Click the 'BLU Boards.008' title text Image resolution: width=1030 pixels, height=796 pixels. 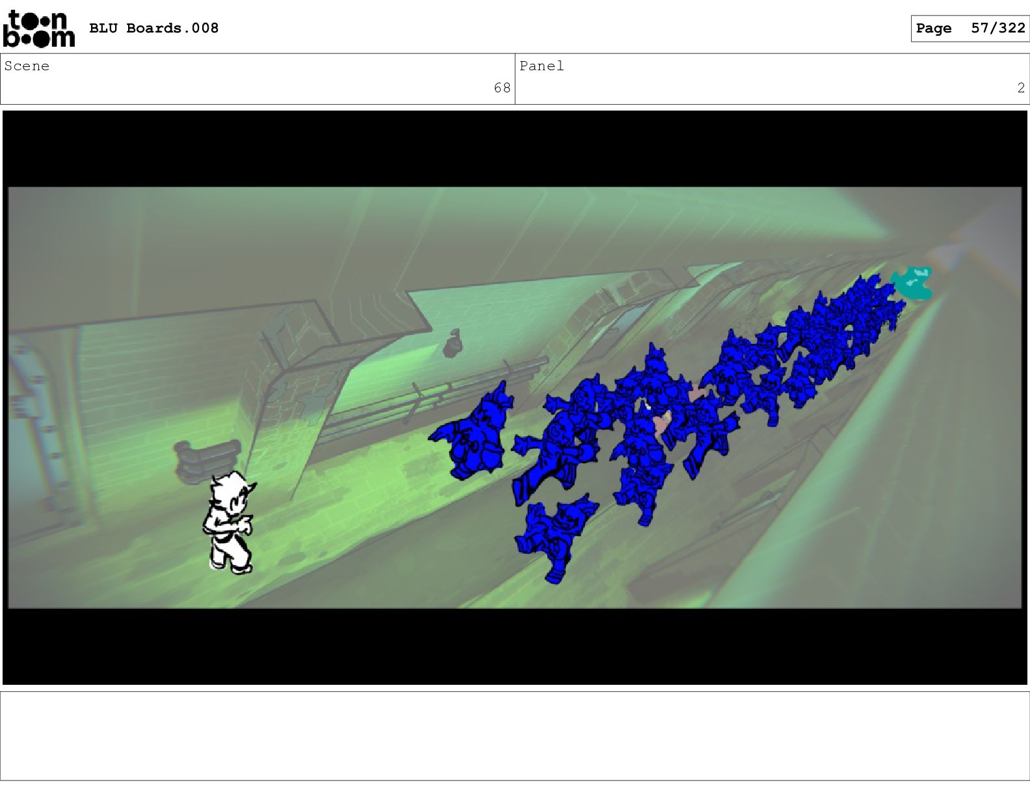click(x=153, y=28)
